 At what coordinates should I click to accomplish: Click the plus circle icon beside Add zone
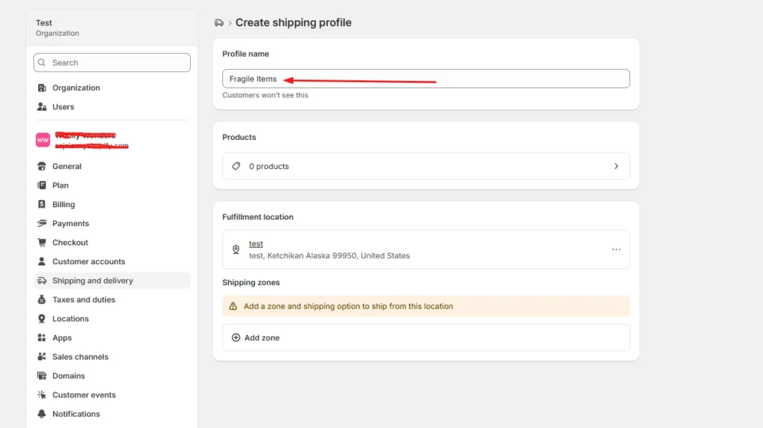[x=236, y=338]
